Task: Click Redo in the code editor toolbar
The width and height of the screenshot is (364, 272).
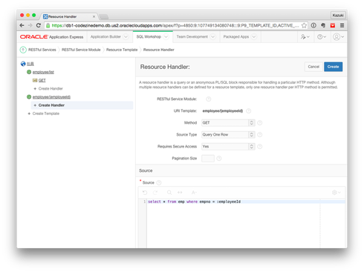Action: (x=155, y=193)
